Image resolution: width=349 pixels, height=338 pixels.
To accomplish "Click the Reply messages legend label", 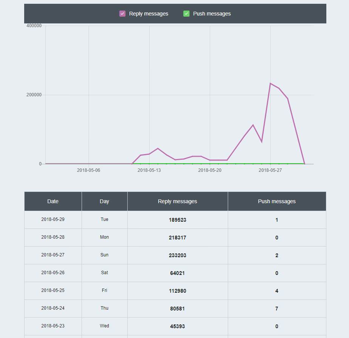I will [x=148, y=14].
